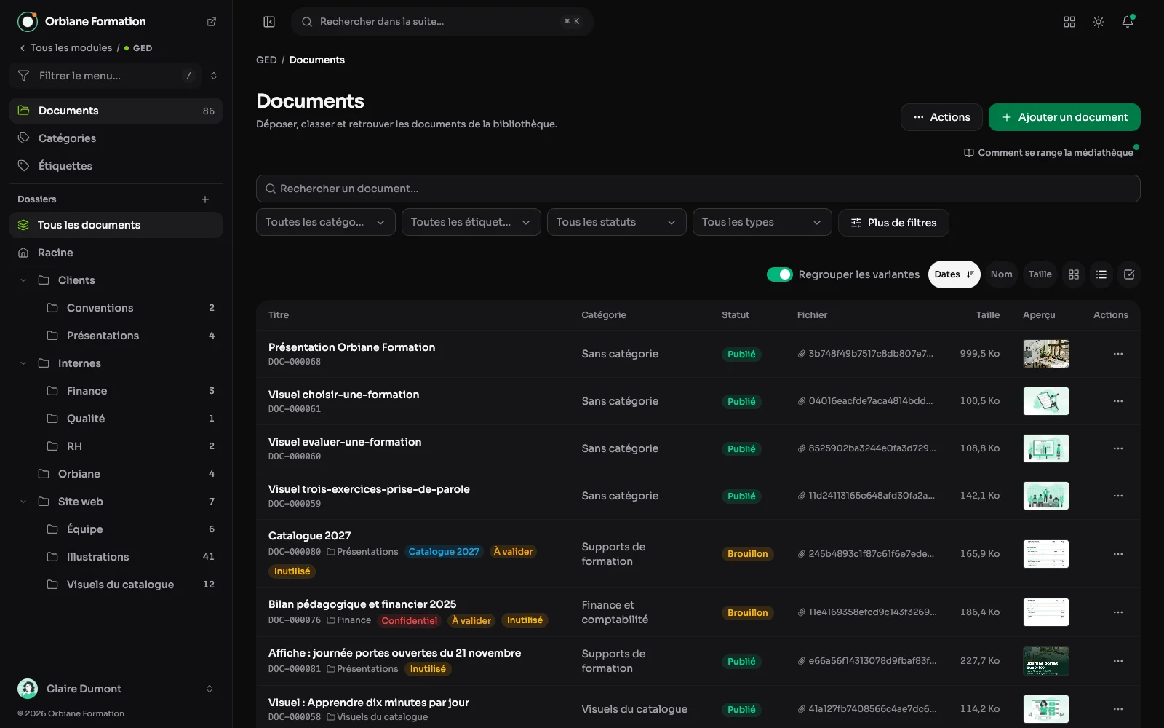Image resolution: width=1164 pixels, height=728 pixels.
Task: Expand the Claire Dumont user menu
Action: click(x=116, y=689)
